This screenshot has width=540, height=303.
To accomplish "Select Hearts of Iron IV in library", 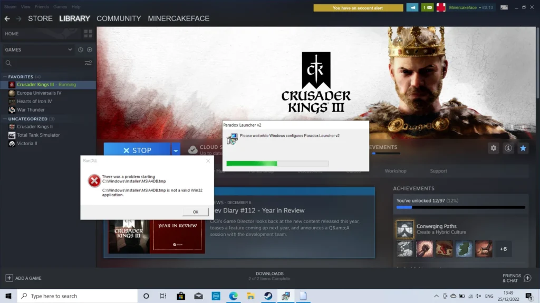I will [34, 102].
